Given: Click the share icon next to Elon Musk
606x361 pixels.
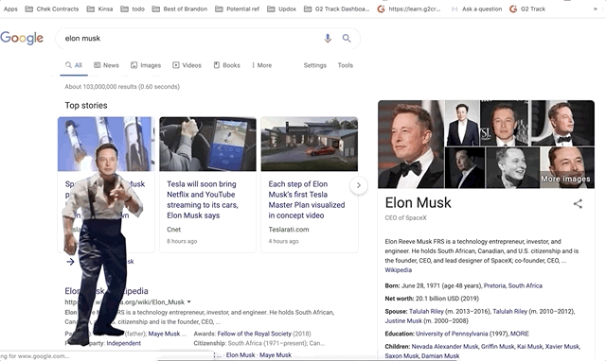Looking at the screenshot, I should coord(578,203).
